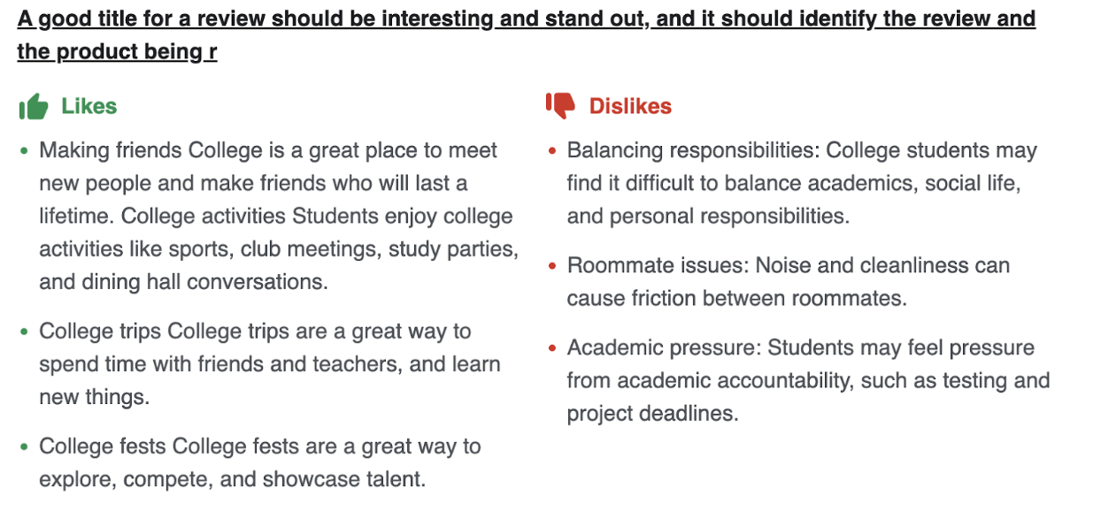Screen dimensions: 1101x511
Task: Select the "College fests" like item
Action: point(259,446)
